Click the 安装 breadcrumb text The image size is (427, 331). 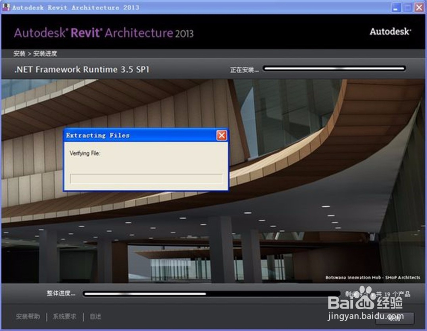19,54
